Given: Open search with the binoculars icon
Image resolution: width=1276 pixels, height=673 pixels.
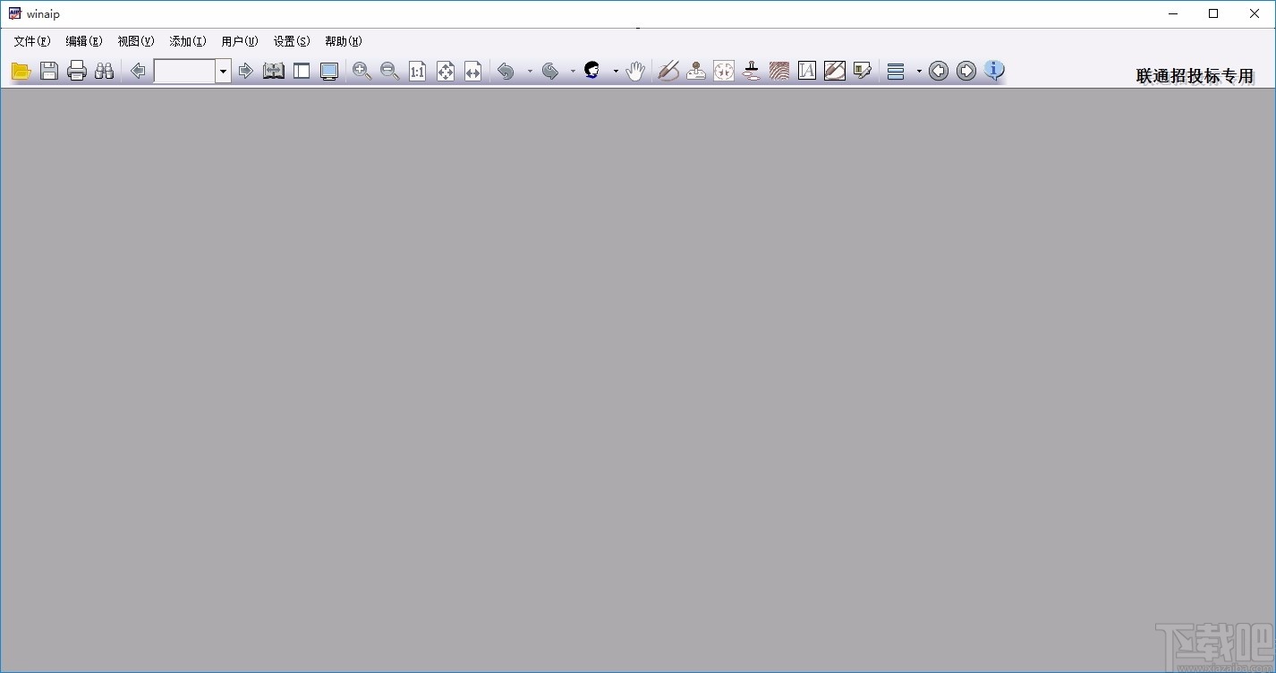Looking at the screenshot, I should tap(105, 71).
